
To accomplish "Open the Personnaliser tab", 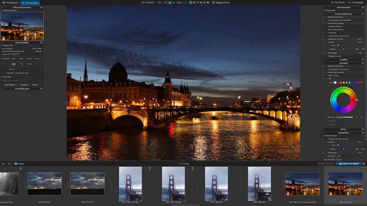I will [x=30, y=2].
